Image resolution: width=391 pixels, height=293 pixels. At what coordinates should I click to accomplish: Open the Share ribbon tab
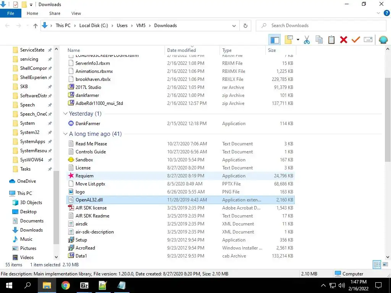55,13
